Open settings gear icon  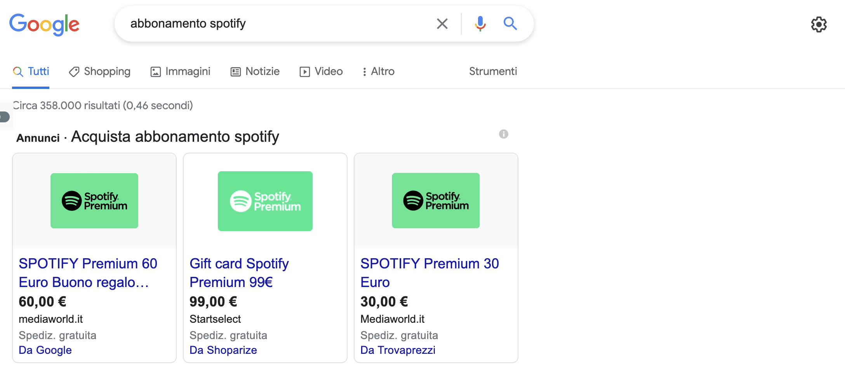819,24
